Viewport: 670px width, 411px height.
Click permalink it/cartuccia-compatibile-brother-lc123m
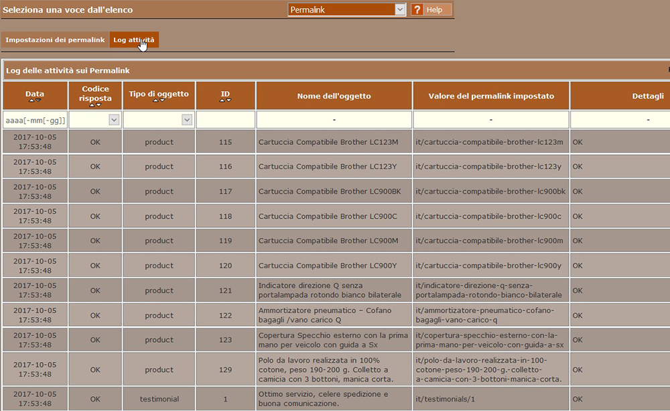[489, 142]
